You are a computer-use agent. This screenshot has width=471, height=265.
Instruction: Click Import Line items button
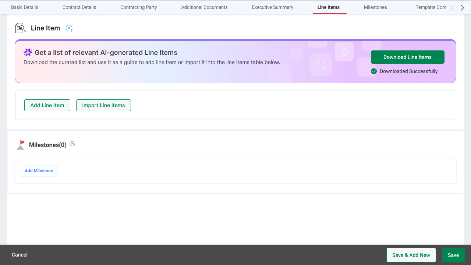coord(103,105)
